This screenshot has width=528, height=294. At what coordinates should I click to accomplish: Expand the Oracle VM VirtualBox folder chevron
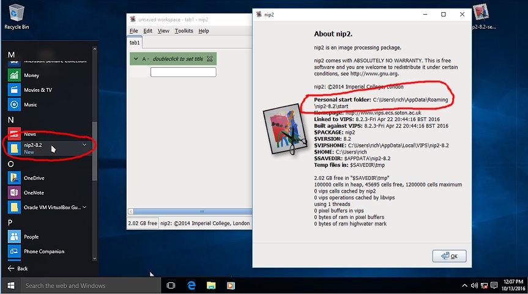[84, 207]
